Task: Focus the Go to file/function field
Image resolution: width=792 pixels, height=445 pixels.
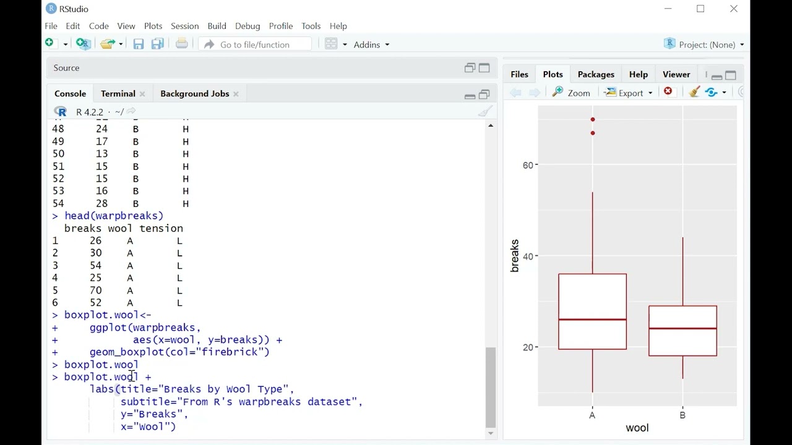Action: pos(256,44)
